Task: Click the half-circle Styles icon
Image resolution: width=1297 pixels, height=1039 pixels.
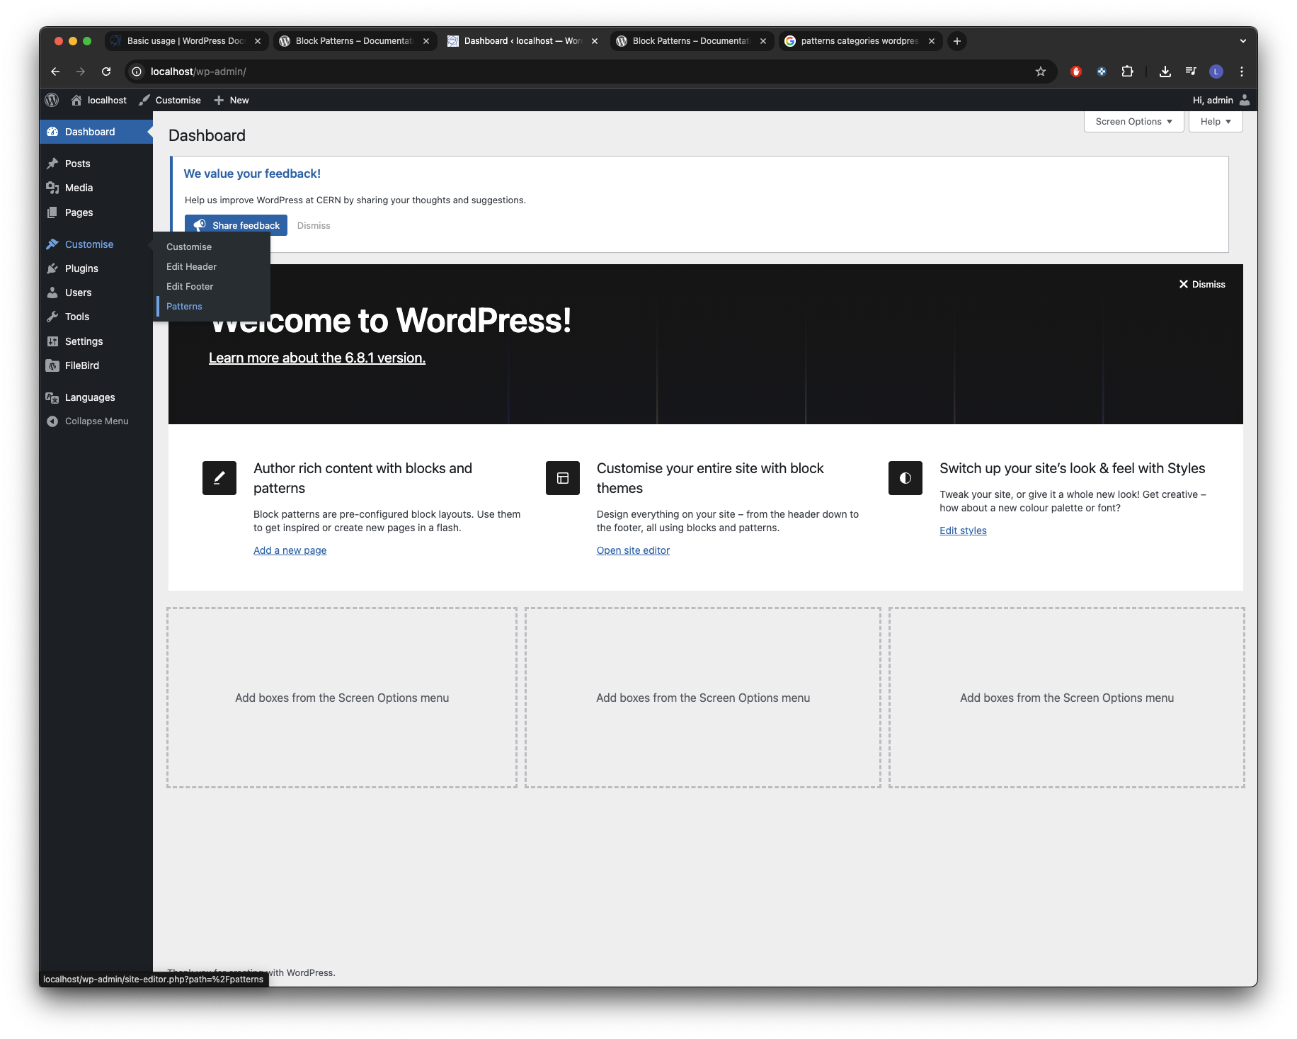Action: 905,478
